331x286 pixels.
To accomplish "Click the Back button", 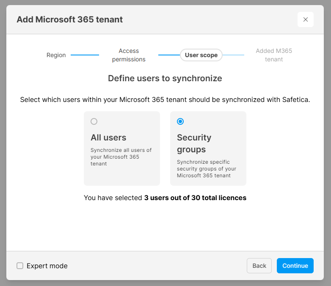I will [259, 266].
